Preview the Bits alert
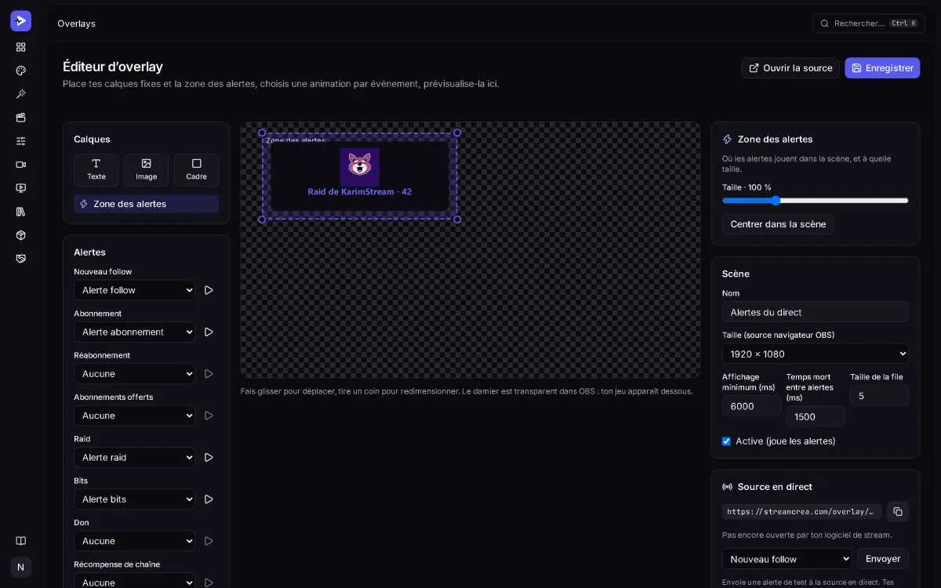The height and width of the screenshot is (588, 941). tap(209, 499)
